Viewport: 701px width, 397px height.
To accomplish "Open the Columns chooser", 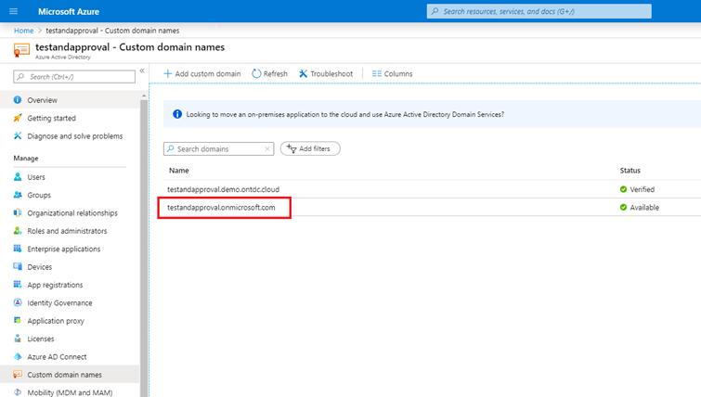I will tap(392, 73).
